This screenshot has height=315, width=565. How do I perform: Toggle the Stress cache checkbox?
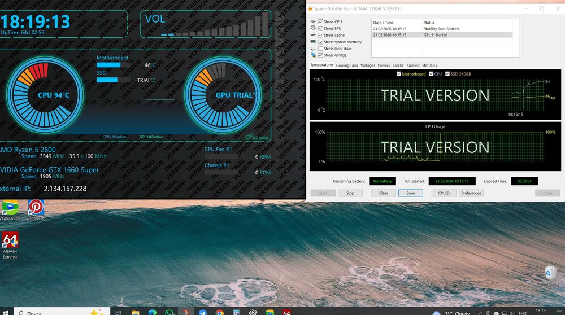[x=321, y=35]
